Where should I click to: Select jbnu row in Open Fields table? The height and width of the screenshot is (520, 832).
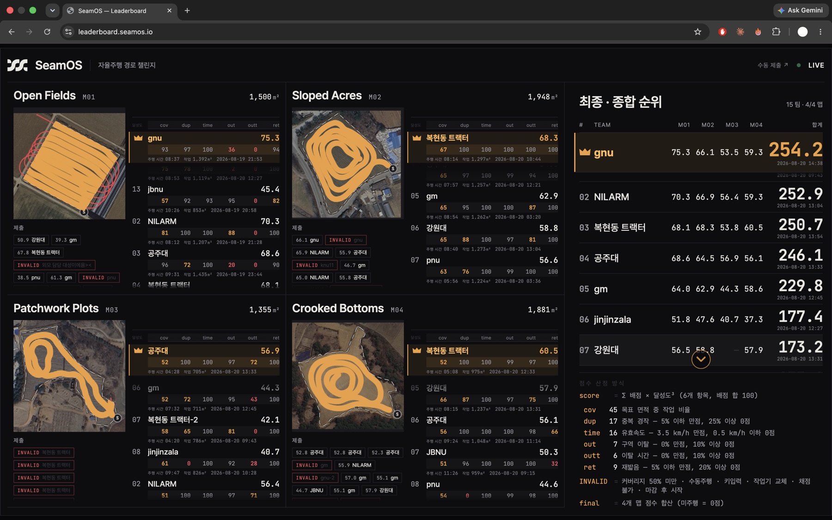click(206, 198)
